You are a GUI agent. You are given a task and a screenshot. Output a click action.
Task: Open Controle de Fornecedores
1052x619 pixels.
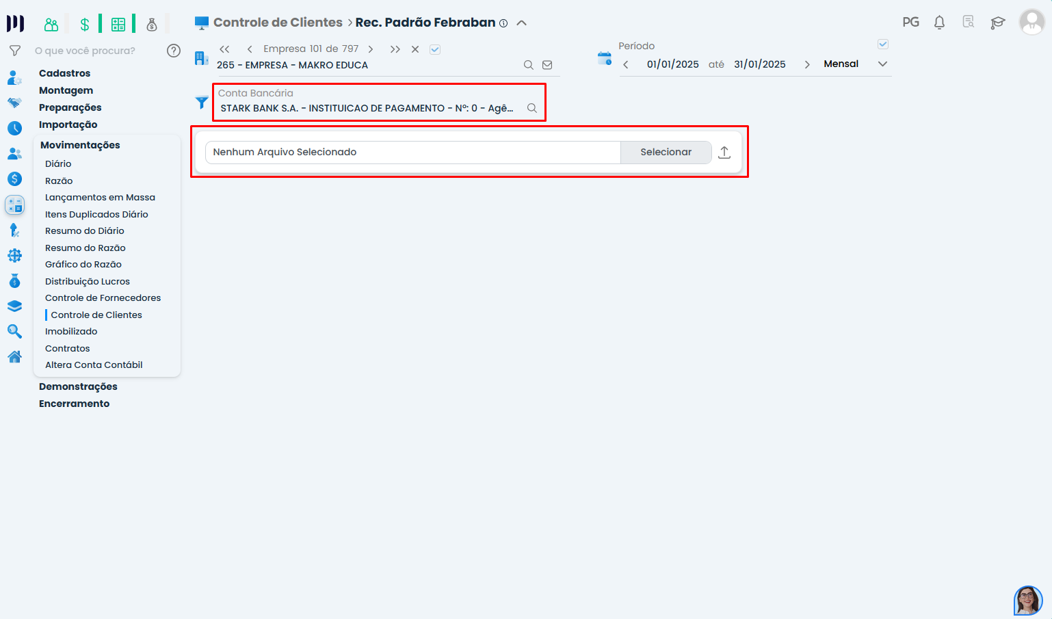click(103, 298)
